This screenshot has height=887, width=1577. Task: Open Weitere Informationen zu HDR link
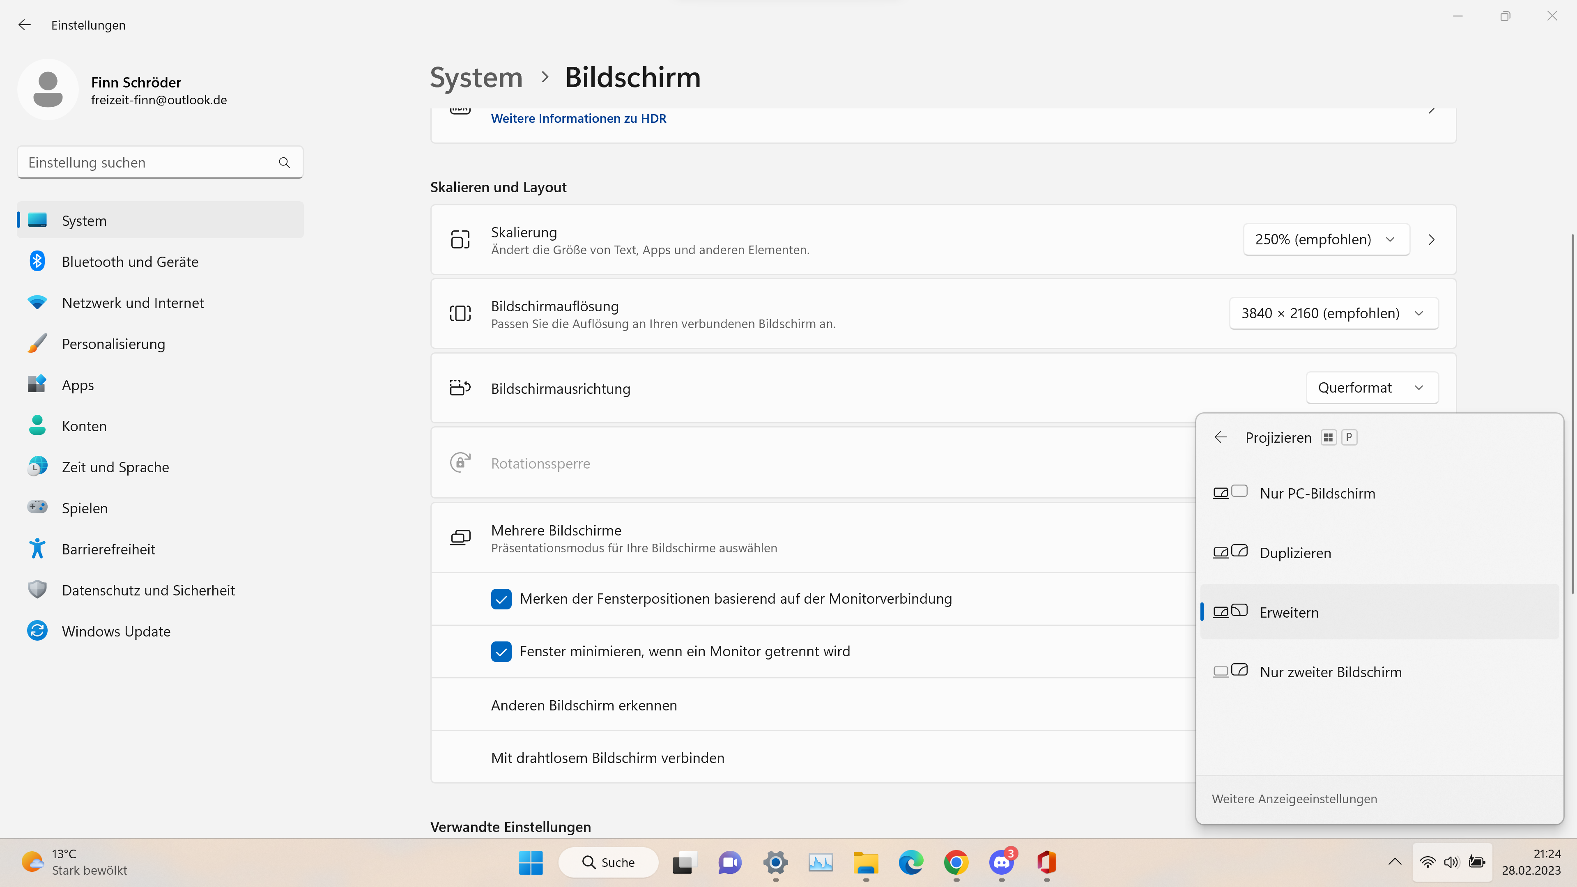point(578,119)
